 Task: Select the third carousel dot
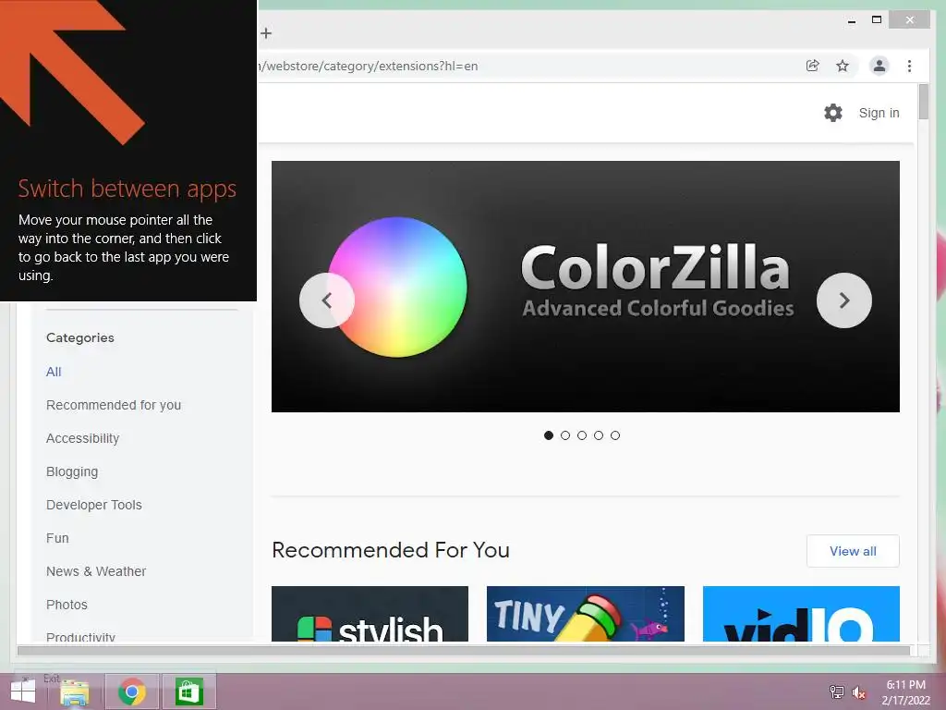pos(582,435)
